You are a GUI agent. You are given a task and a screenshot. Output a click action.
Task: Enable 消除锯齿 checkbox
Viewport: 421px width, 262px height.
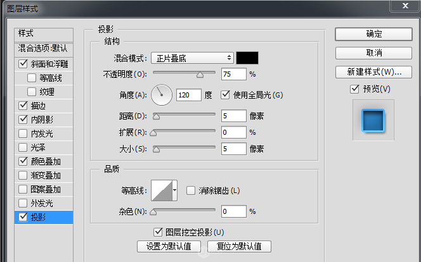[x=191, y=190]
